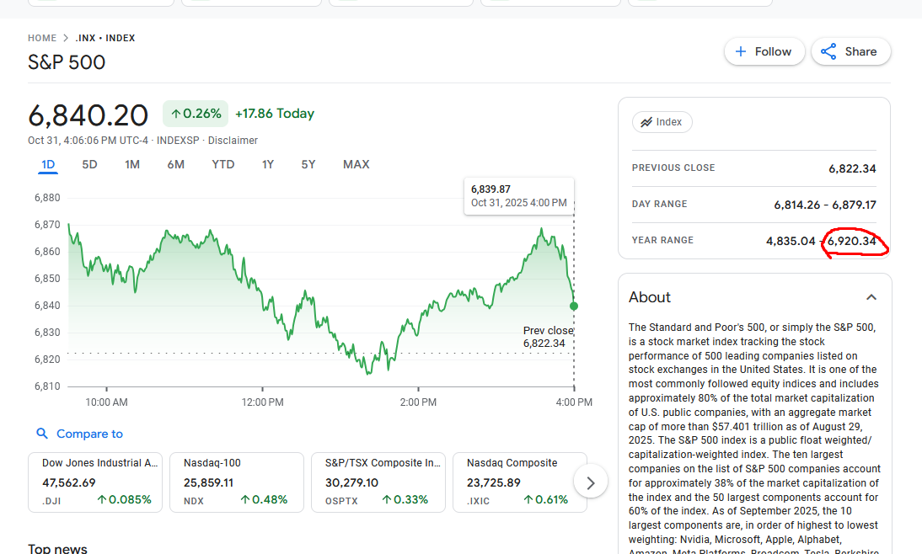
Task: Click the Share icon
Action: [828, 51]
